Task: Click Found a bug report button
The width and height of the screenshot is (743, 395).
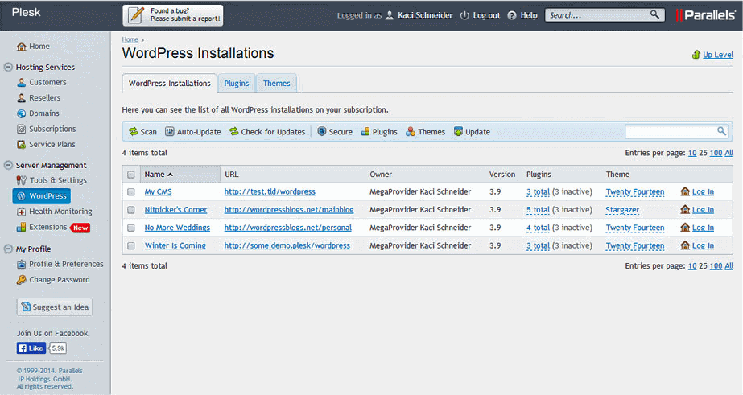Action: pyautogui.click(x=172, y=15)
